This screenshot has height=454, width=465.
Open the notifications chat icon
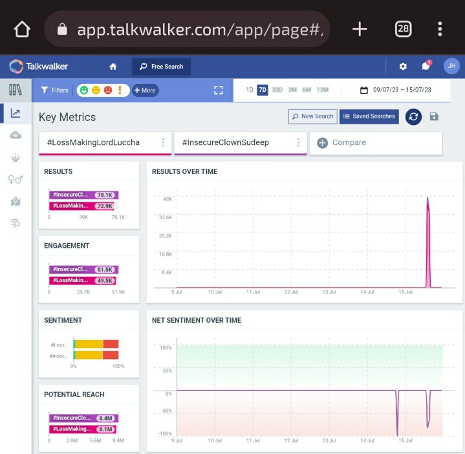(426, 65)
